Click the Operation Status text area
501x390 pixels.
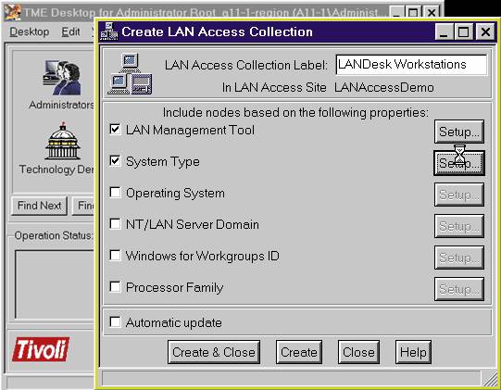[x=55, y=284]
